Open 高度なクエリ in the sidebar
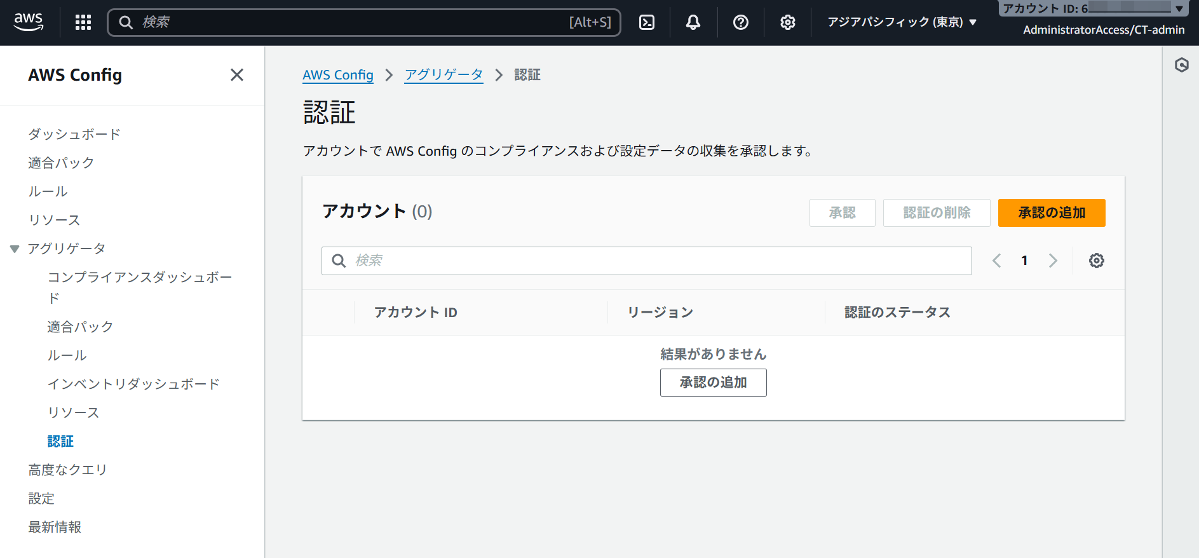Image resolution: width=1199 pixels, height=558 pixels. tap(67, 470)
